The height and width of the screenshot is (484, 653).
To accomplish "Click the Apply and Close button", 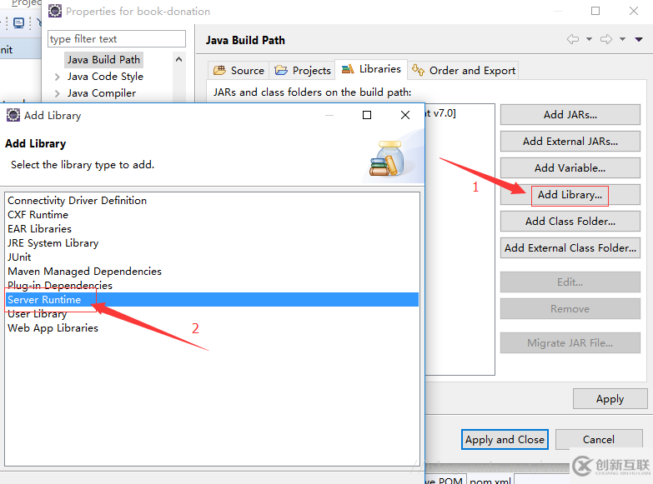I will pyautogui.click(x=505, y=440).
